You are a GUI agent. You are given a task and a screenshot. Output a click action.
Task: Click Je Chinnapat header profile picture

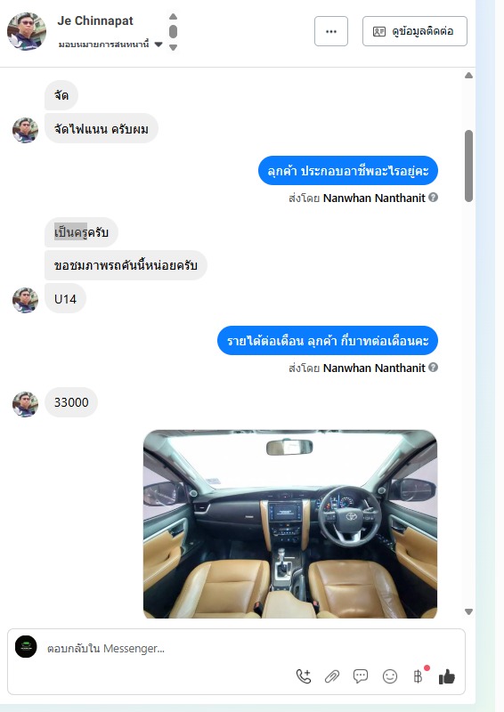click(27, 31)
